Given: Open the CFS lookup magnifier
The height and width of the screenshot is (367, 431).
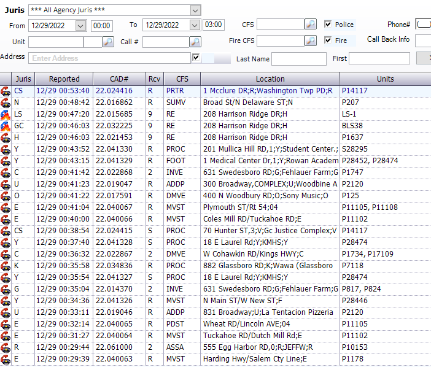Looking at the screenshot, I should [311, 24].
